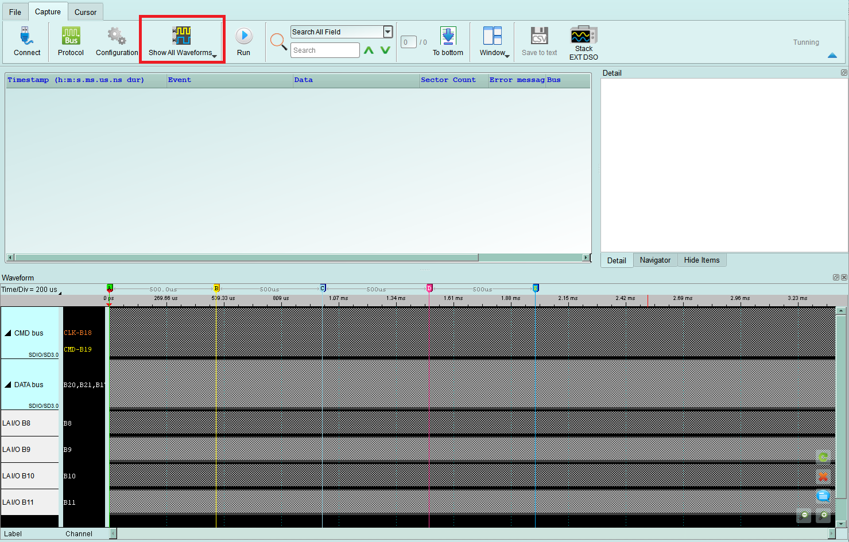Screen dimensions: 849x542
Task: Open the File menu tab
Action: pyautogui.click(x=15, y=12)
